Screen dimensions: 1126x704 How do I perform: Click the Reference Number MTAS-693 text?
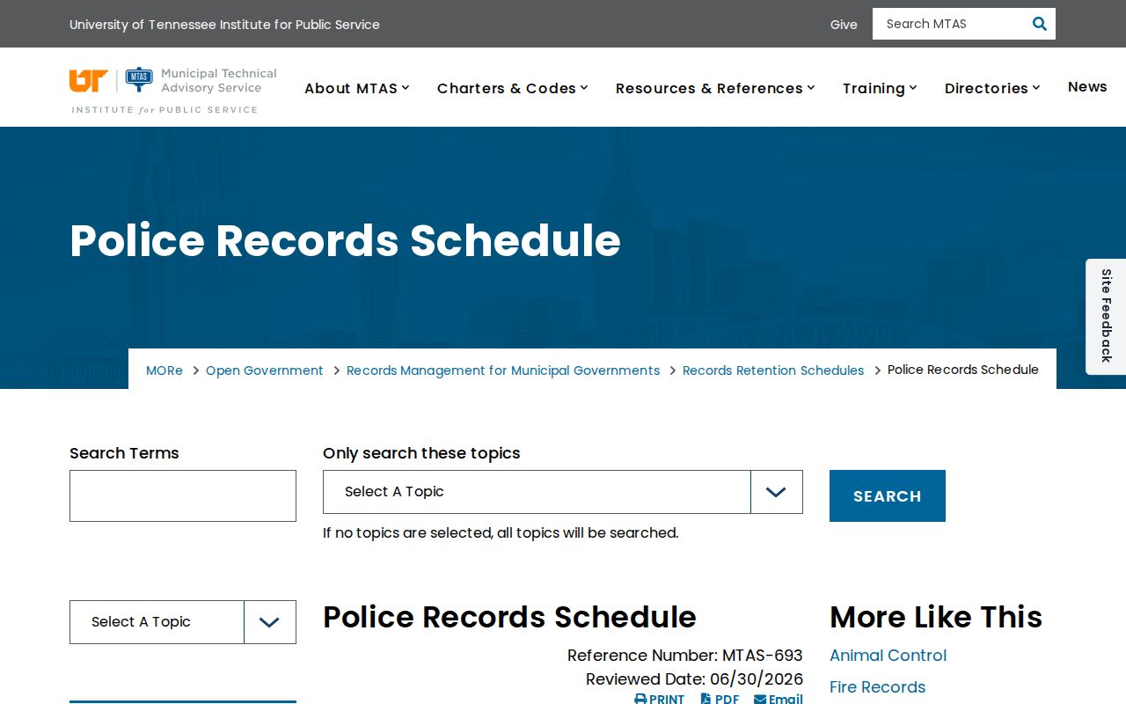[x=685, y=656]
